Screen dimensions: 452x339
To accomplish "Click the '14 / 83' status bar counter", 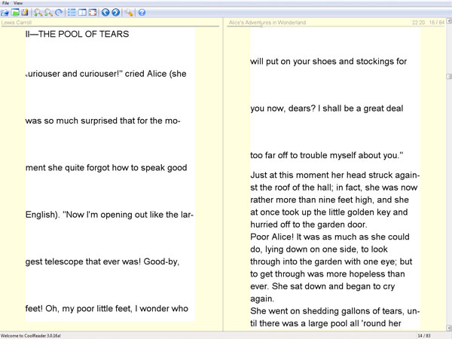I will pyautogui.click(x=424, y=336).
